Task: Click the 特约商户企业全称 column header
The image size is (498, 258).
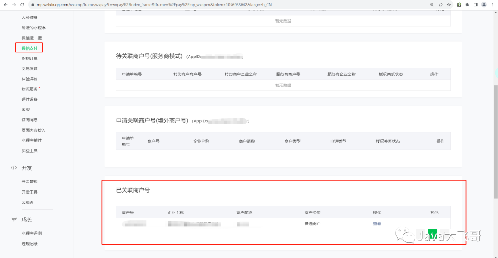Action: pos(241,74)
